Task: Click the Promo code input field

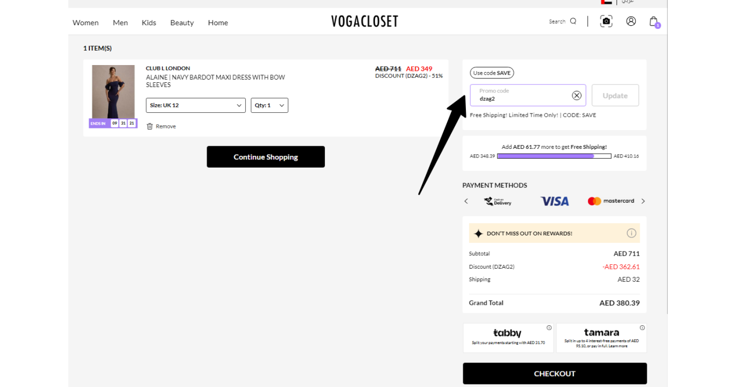Action: pos(520,95)
